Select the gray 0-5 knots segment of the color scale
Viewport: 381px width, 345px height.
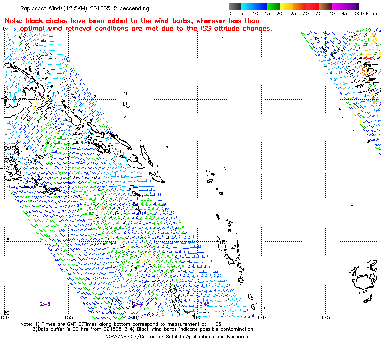pos(235,6)
